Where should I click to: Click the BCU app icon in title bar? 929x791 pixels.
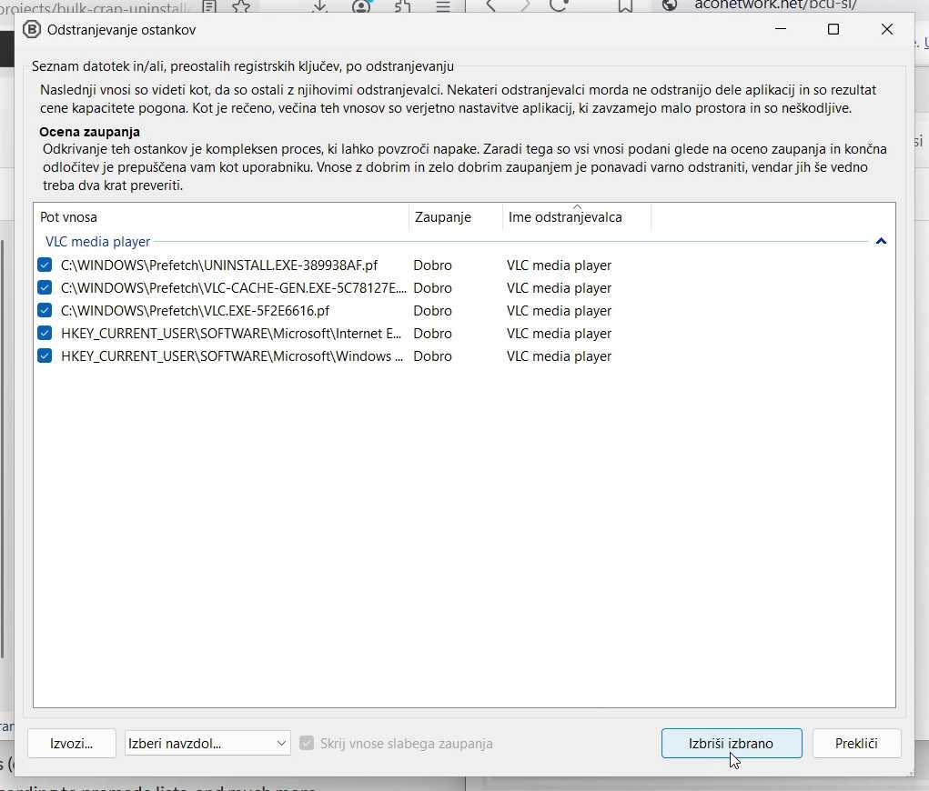point(32,29)
